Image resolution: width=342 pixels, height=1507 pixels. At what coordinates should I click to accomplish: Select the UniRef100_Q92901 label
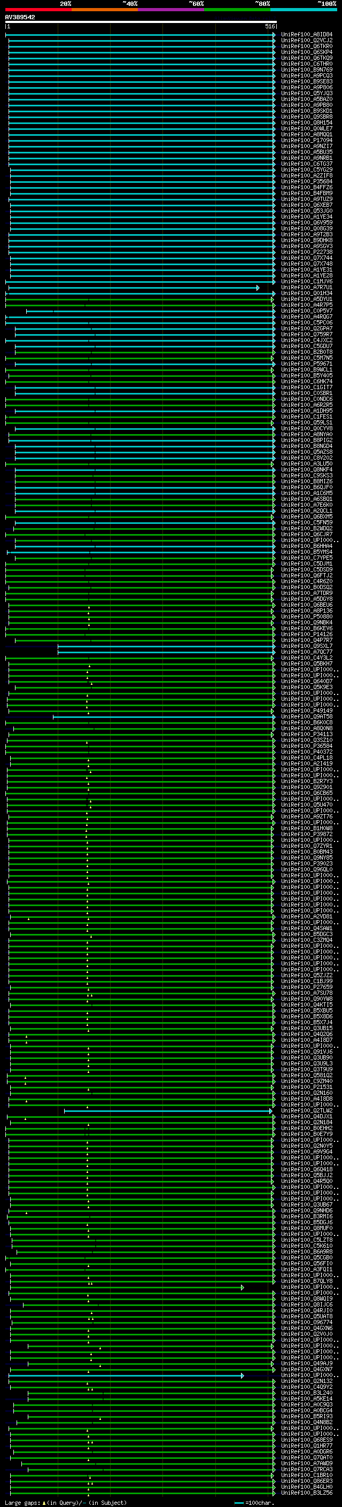(307, 787)
